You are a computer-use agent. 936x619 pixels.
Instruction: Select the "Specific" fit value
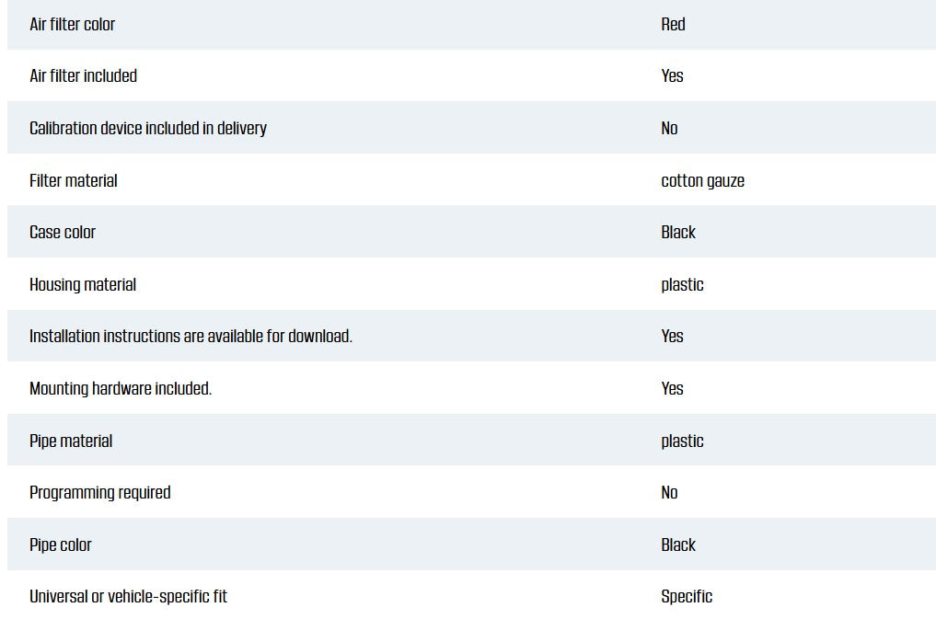coord(687,597)
